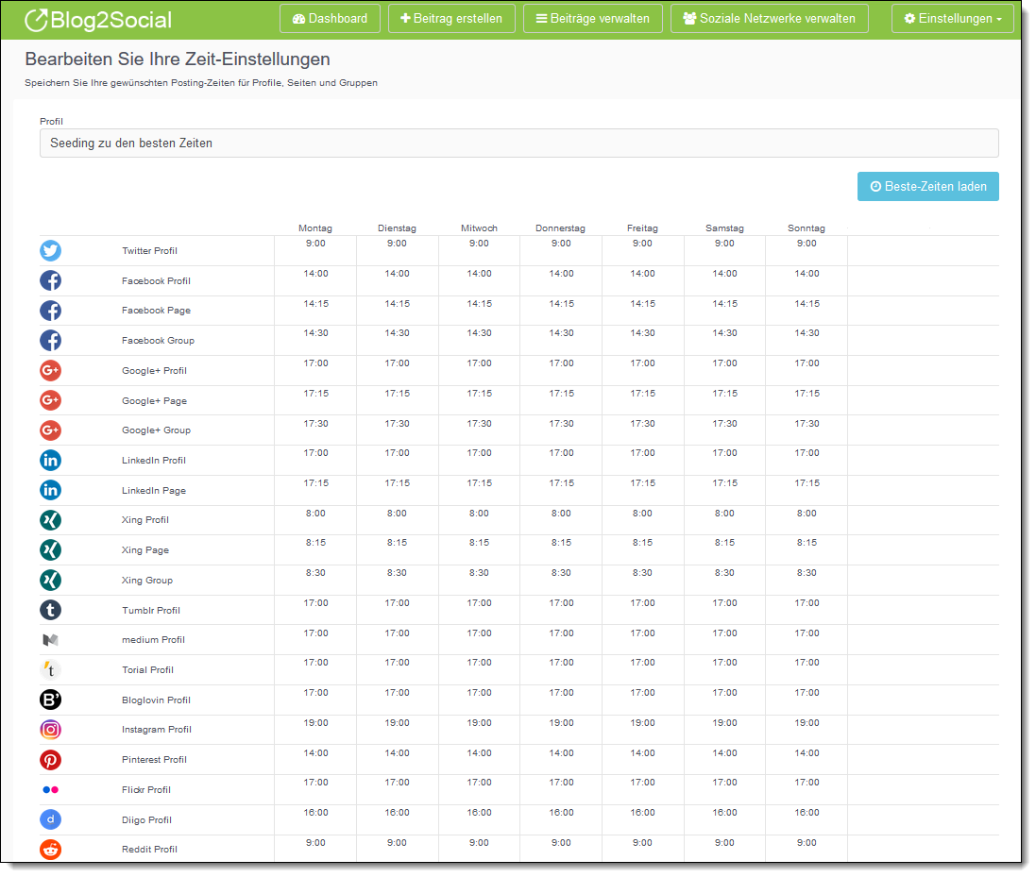The width and height of the screenshot is (1036, 877).
Task: Click the medium Profil icon
Action: click(51, 640)
